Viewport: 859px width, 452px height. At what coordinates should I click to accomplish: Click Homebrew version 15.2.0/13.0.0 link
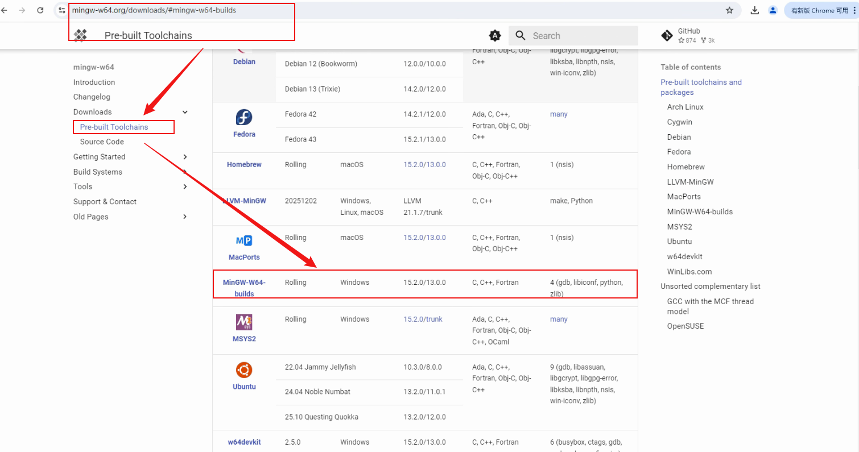[x=424, y=164]
